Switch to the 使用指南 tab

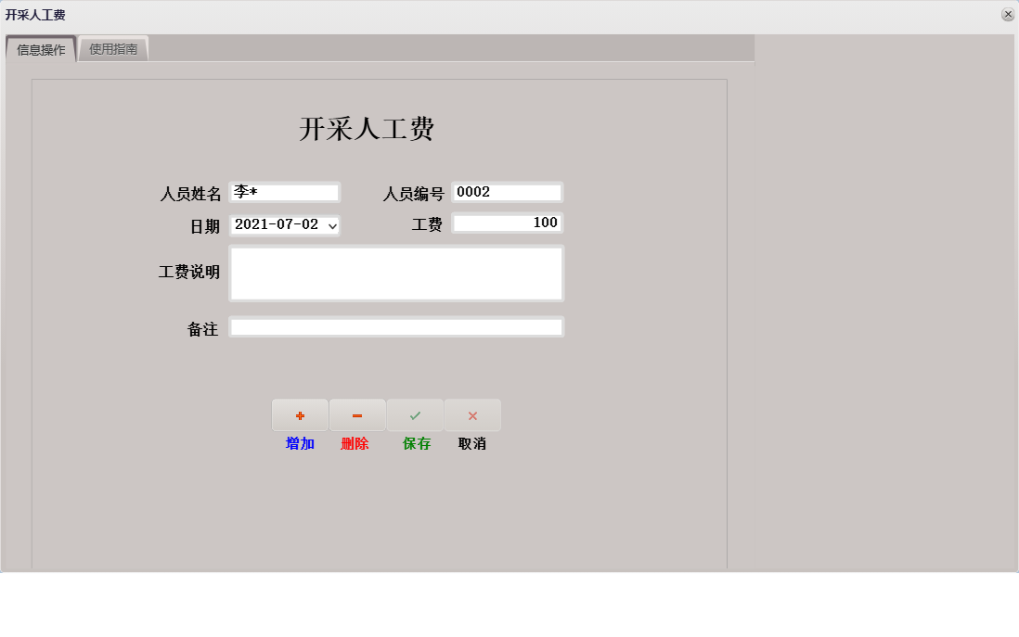coord(113,49)
